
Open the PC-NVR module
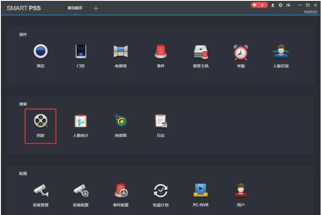pyautogui.click(x=201, y=191)
